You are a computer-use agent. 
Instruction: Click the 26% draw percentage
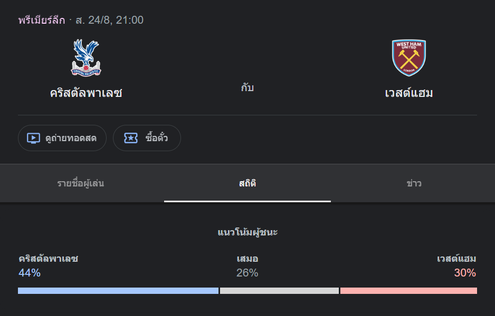tap(247, 272)
